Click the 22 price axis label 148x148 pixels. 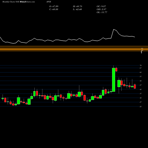coord(141,107)
